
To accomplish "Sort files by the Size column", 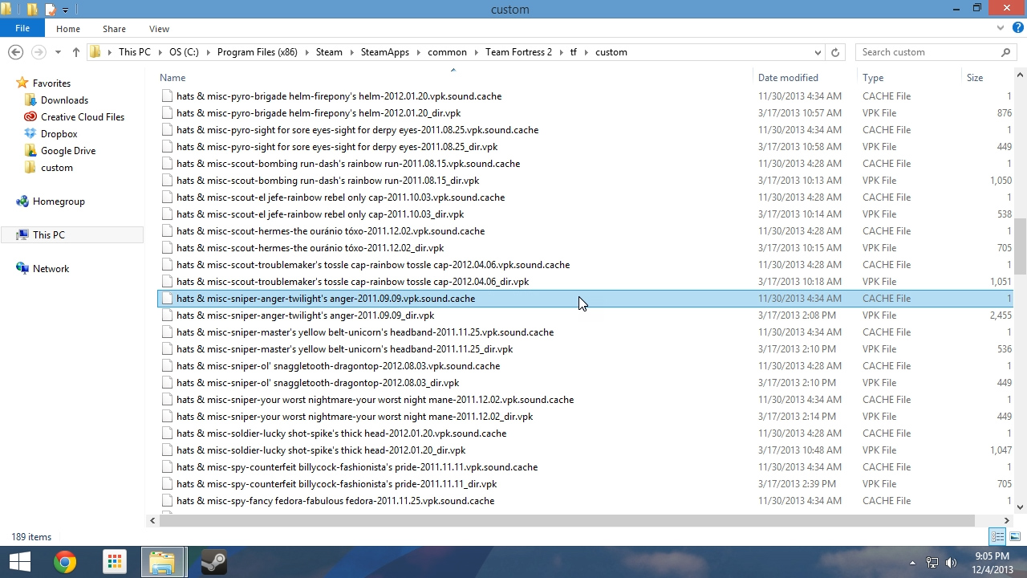I will coord(975,78).
